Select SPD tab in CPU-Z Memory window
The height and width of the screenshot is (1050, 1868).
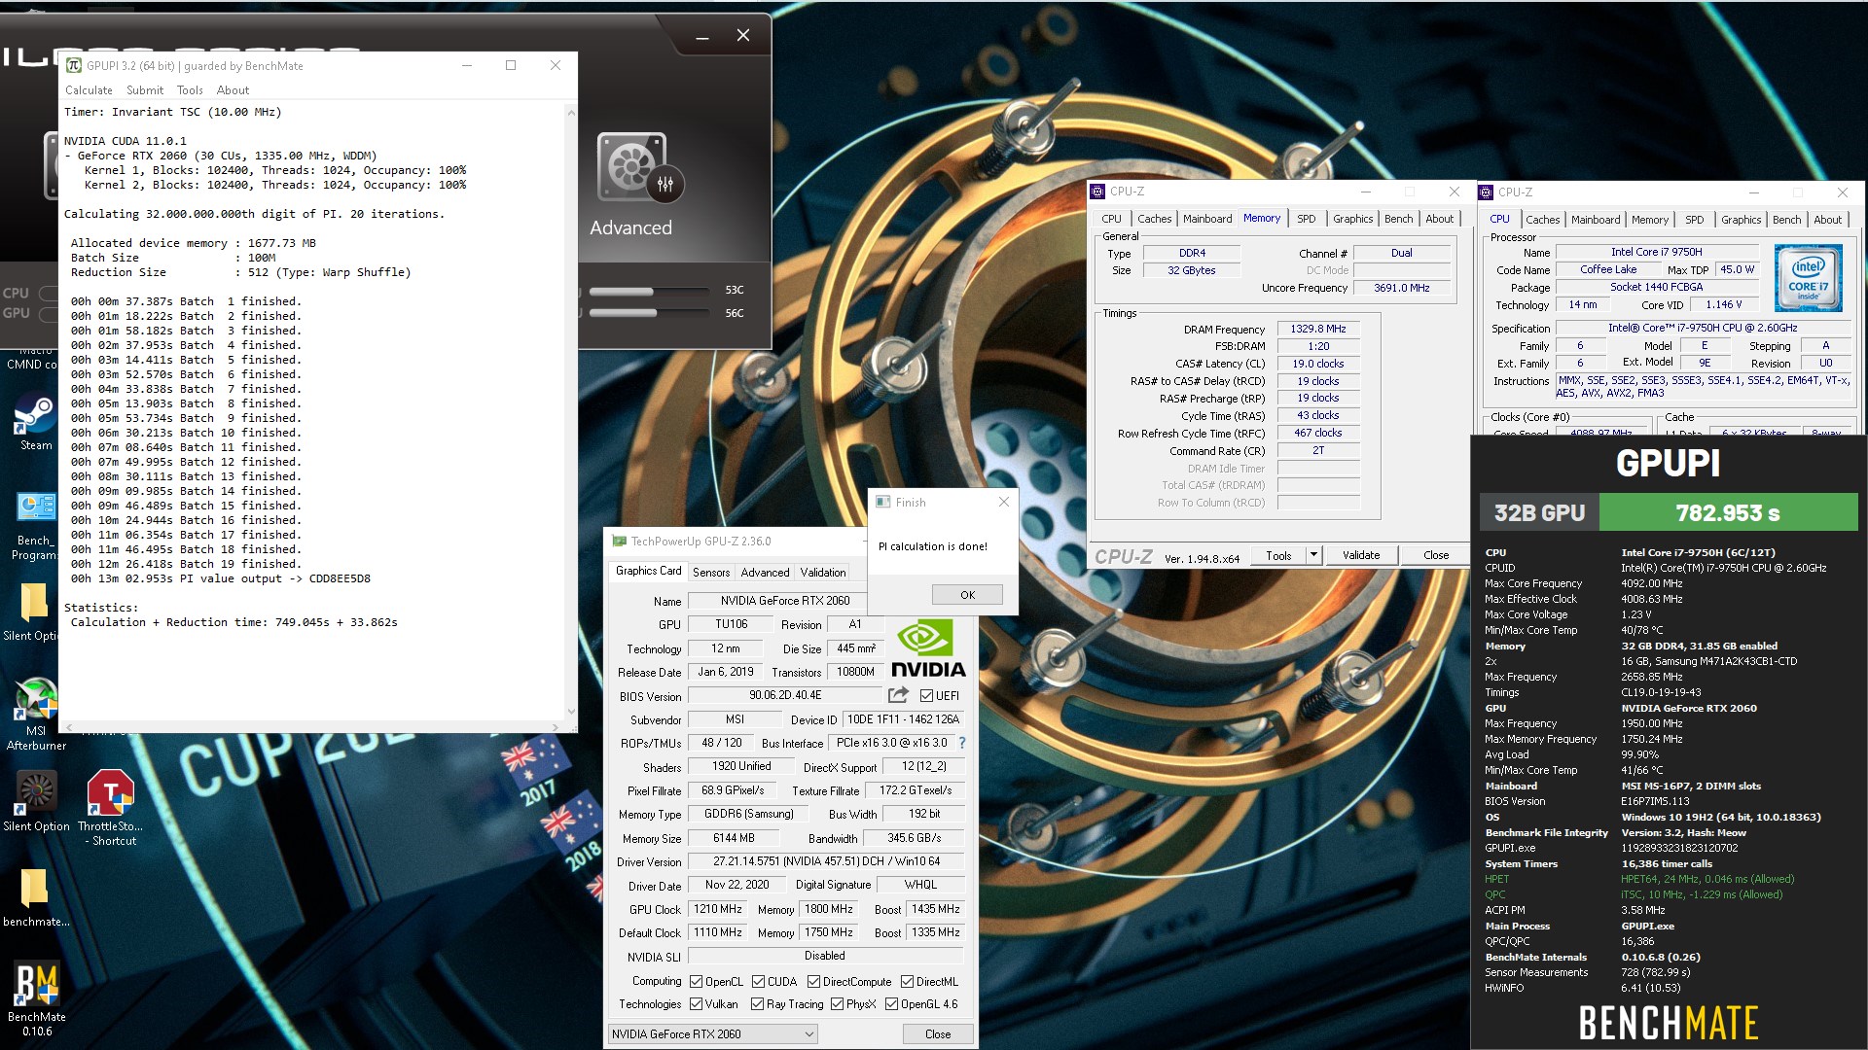1306,219
